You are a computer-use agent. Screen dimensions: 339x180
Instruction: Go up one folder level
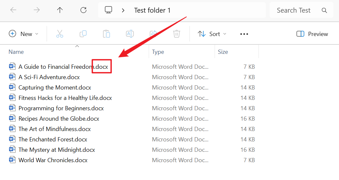(60, 10)
